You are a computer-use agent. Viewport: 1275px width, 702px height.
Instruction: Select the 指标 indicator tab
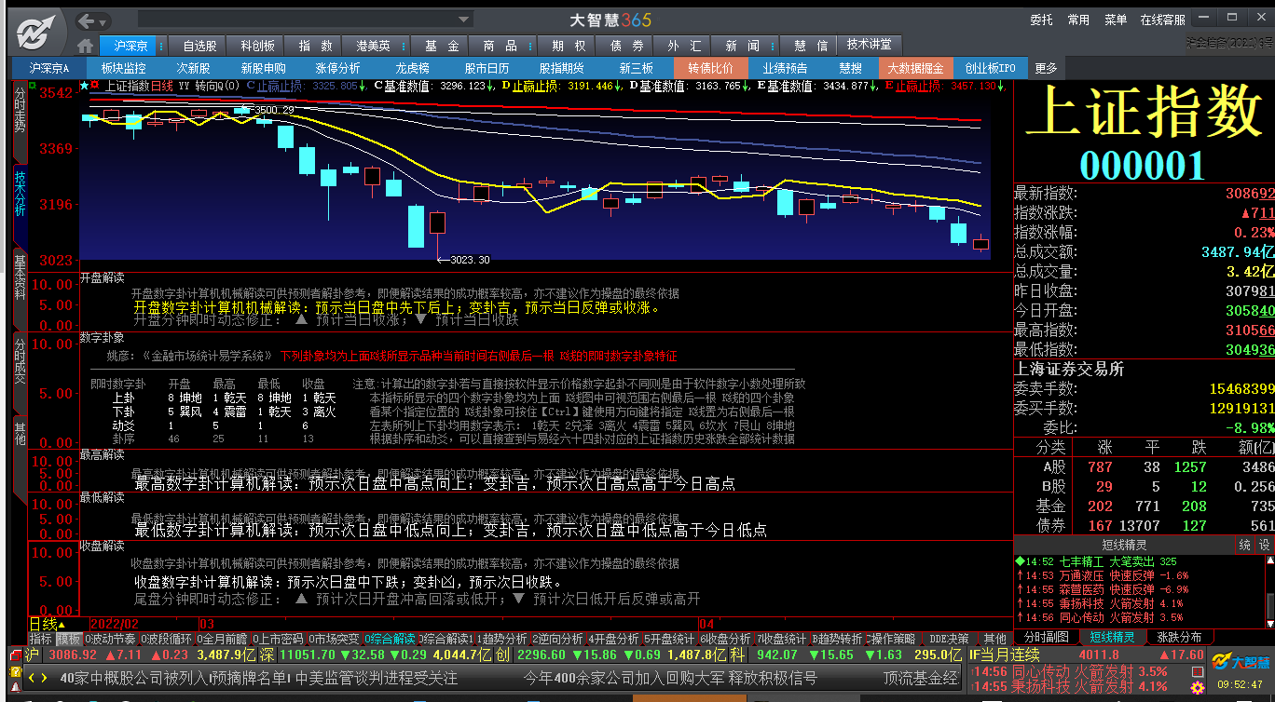coord(40,639)
